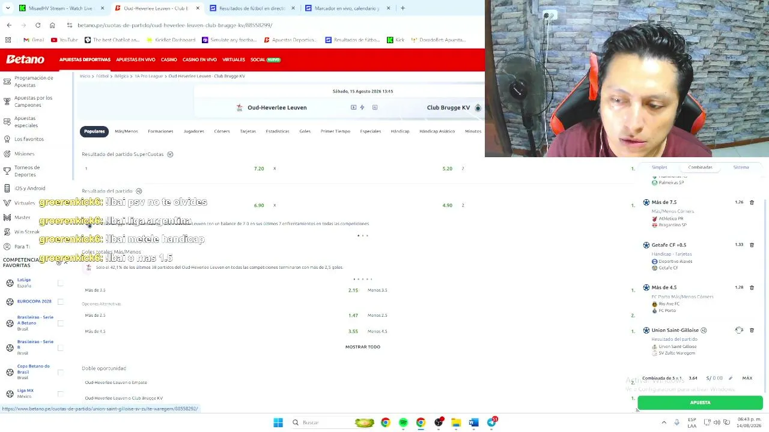The height and width of the screenshot is (432, 769).
Task: Open the Chrome tab search dropdown
Action: click(x=8, y=8)
